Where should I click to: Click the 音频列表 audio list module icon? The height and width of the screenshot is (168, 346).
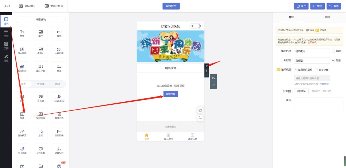click(x=59, y=115)
